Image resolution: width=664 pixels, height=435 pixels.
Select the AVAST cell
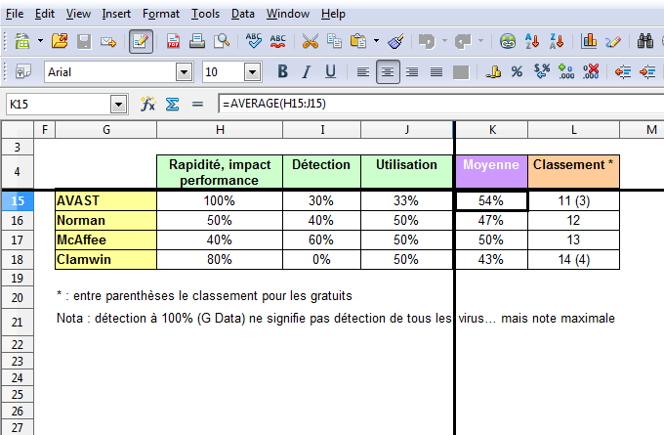(105, 200)
